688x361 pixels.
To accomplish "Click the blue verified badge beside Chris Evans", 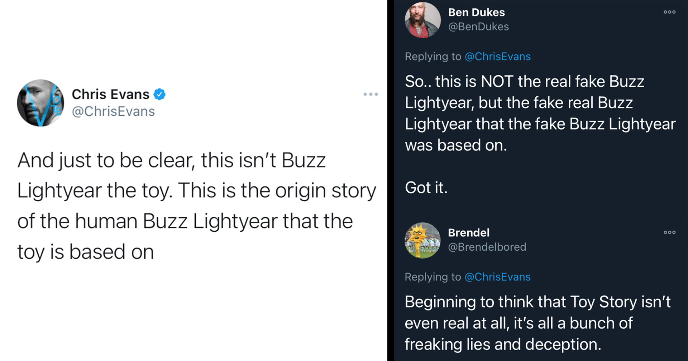I will coord(159,94).
